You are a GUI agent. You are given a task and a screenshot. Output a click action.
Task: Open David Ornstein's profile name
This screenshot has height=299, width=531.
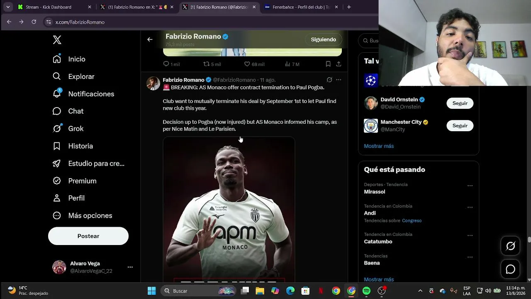[x=399, y=100]
